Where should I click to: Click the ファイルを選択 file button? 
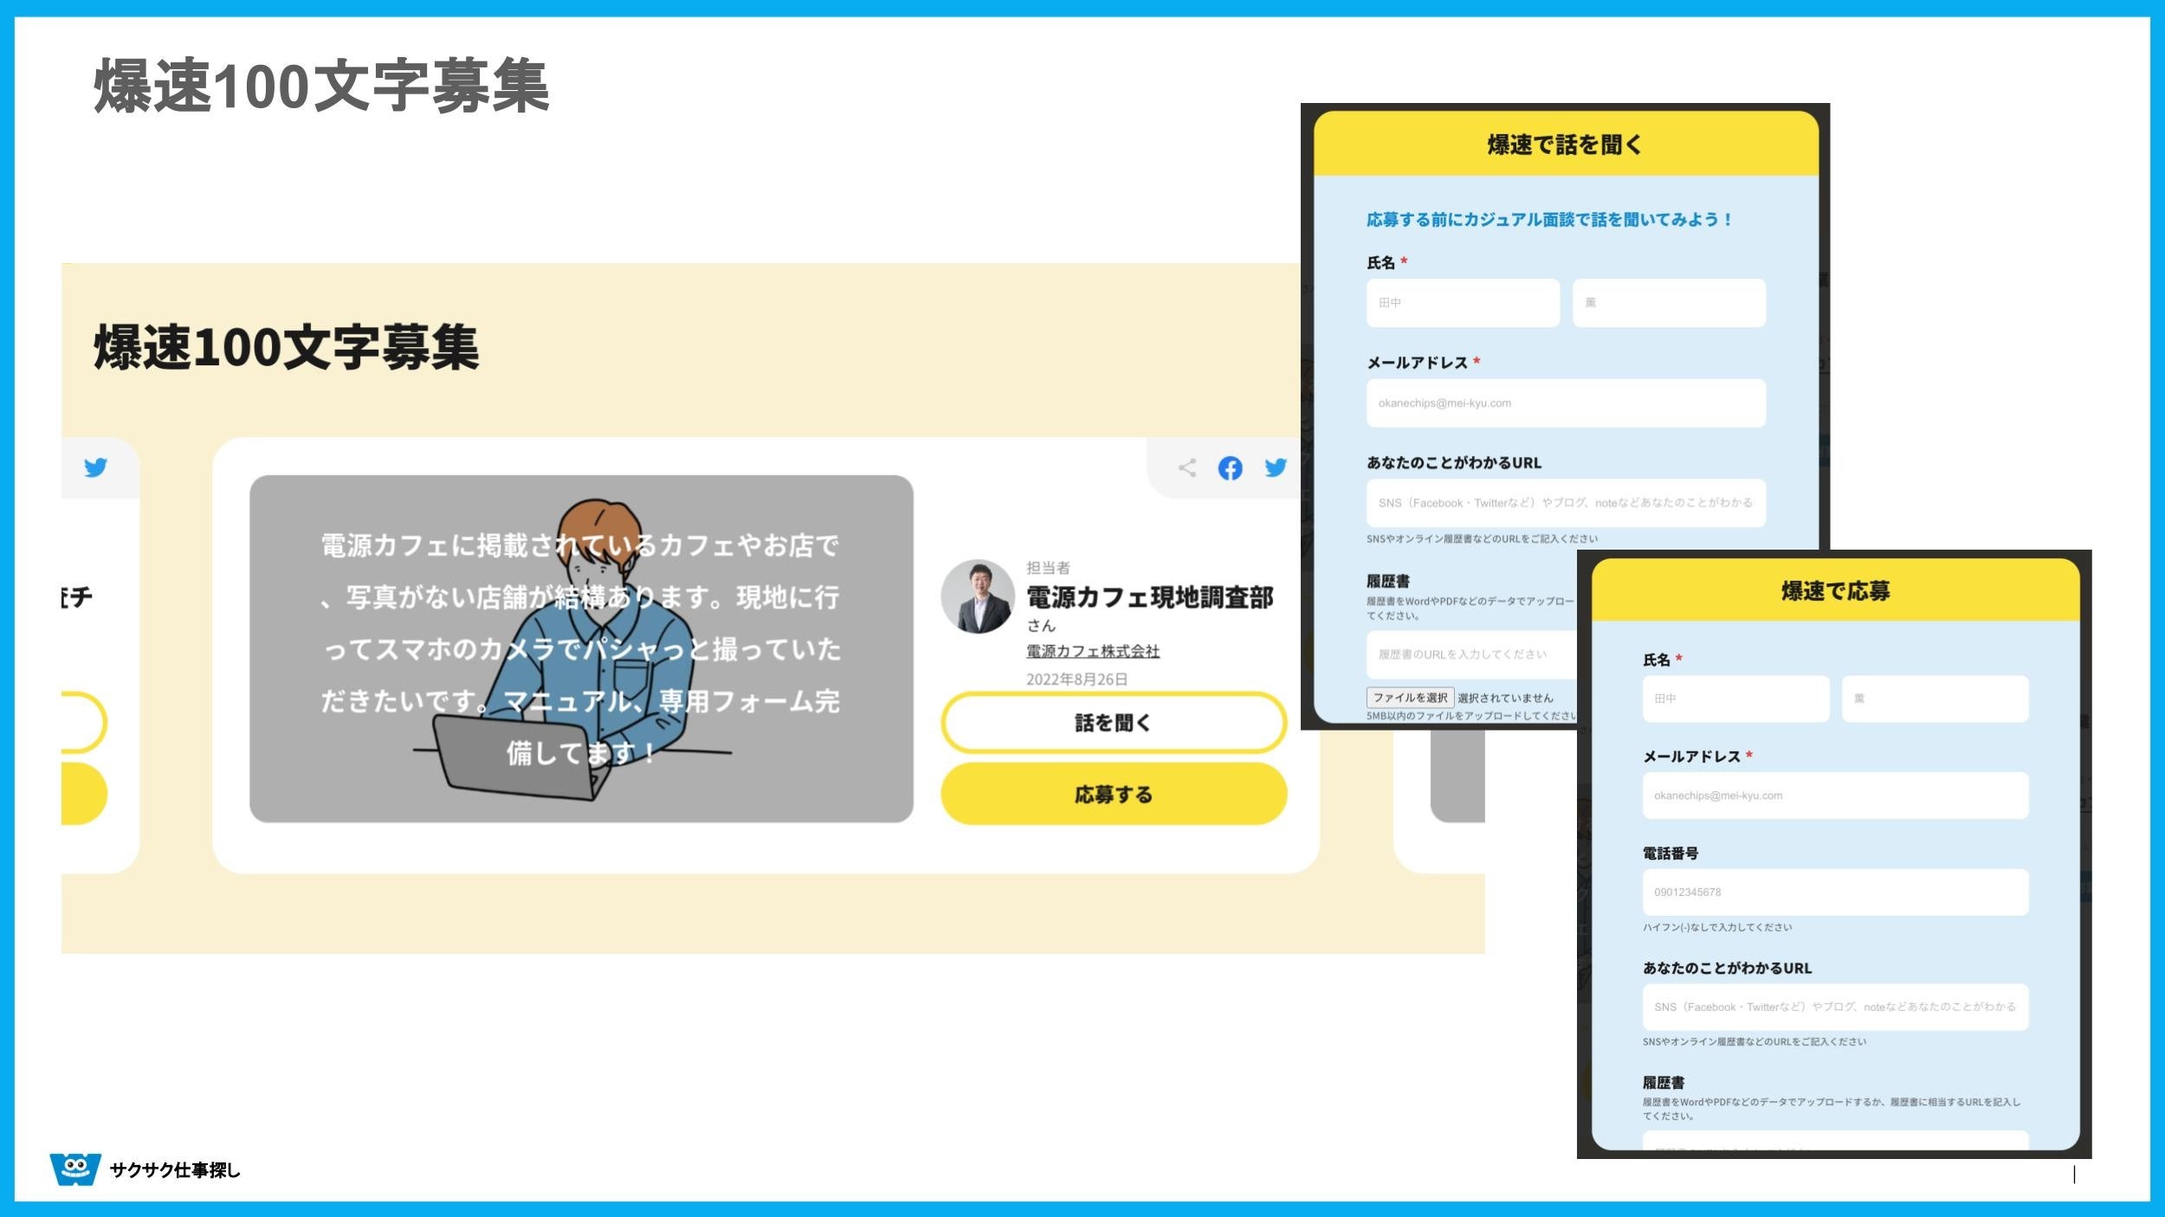coord(1410,698)
